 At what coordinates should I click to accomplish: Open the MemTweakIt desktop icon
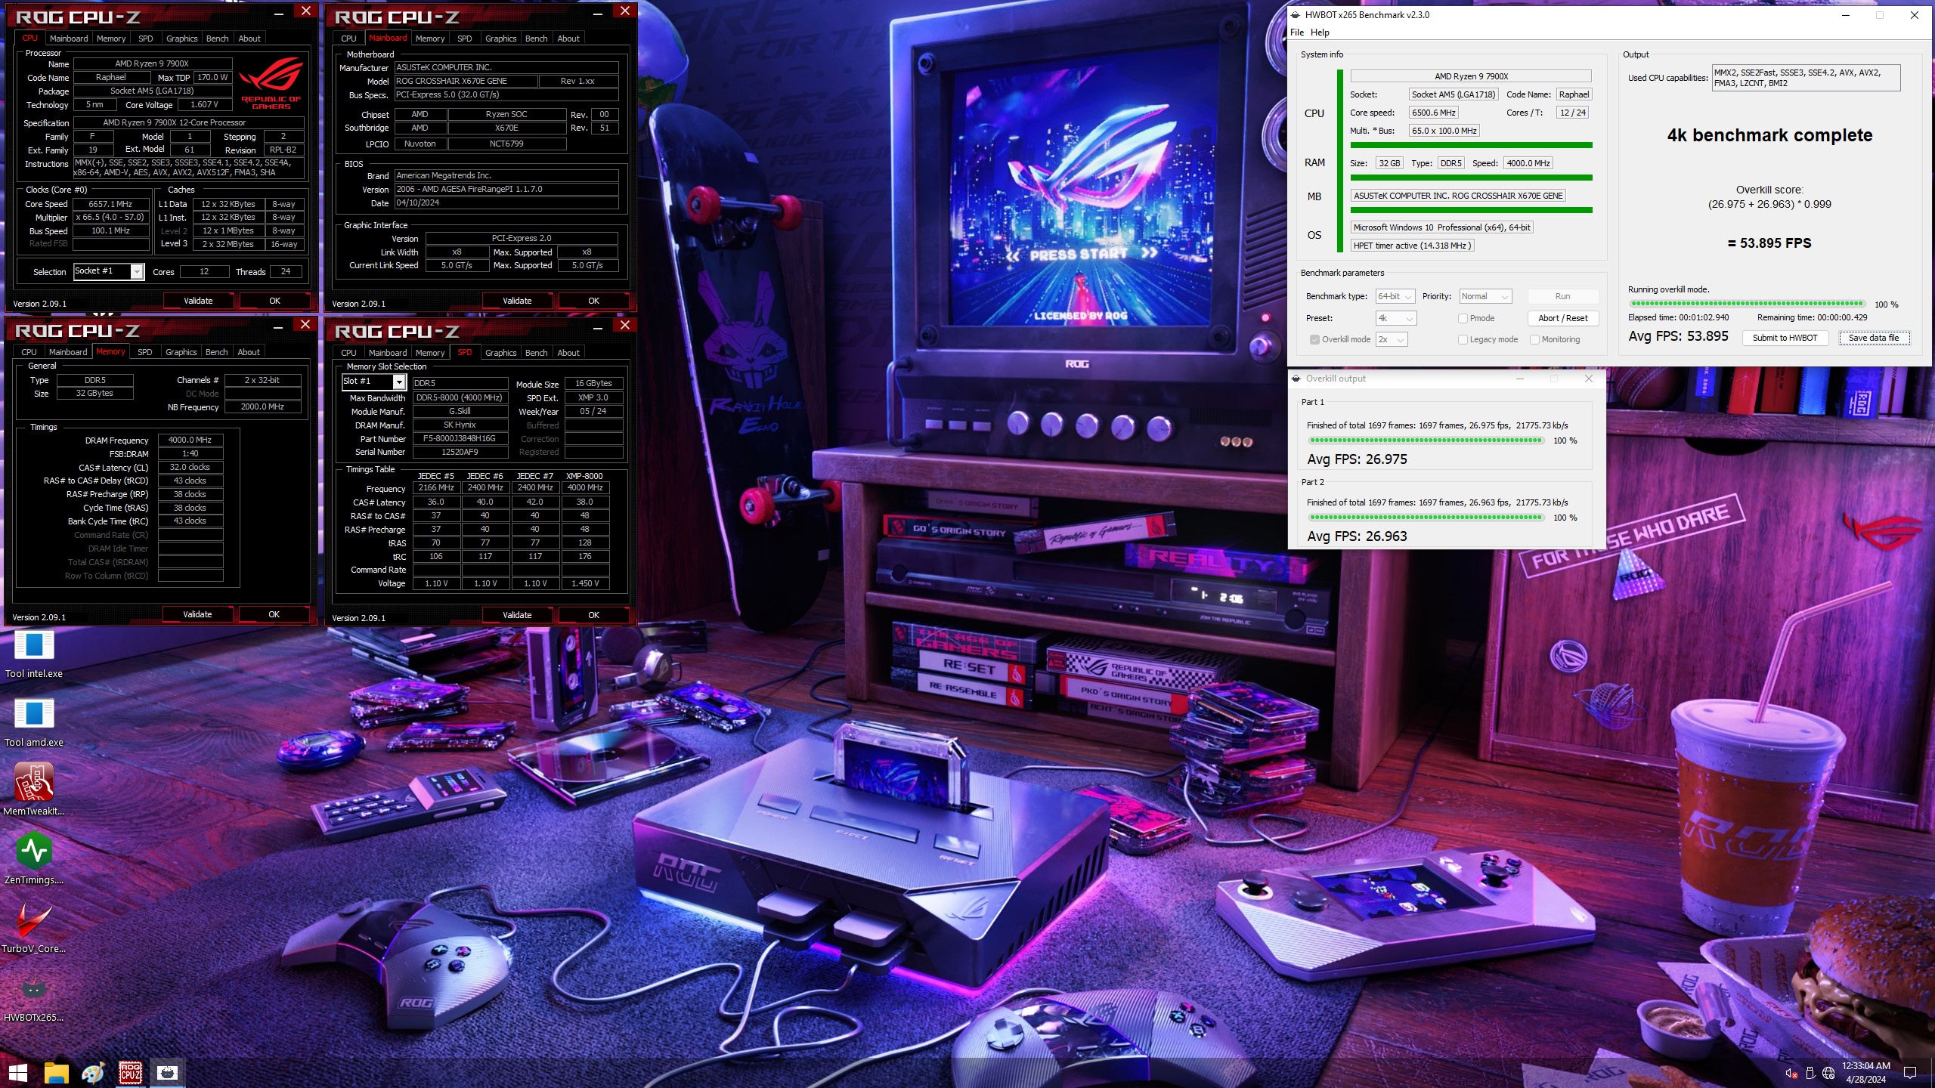tap(34, 790)
